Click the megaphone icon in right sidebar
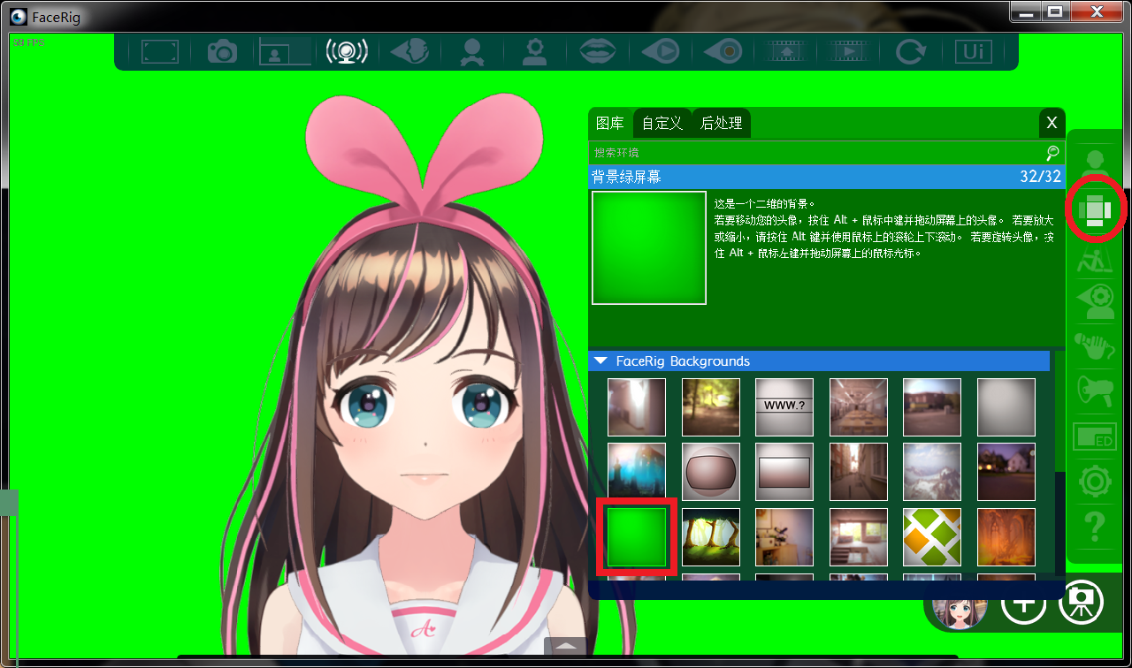This screenshot has height=668, width=1132. tap(1095, 390)
